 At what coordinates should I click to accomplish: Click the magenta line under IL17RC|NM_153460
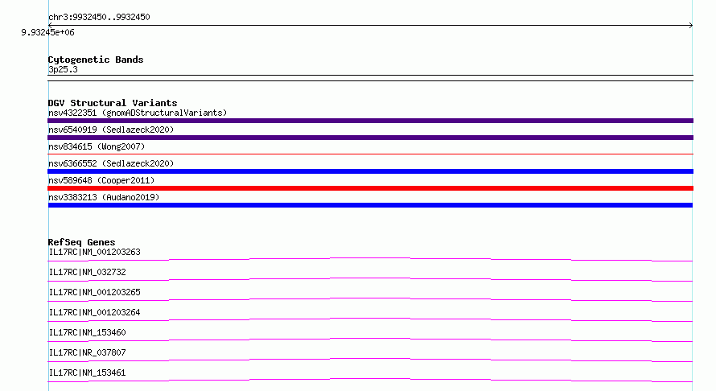click(x=370, y=340)
